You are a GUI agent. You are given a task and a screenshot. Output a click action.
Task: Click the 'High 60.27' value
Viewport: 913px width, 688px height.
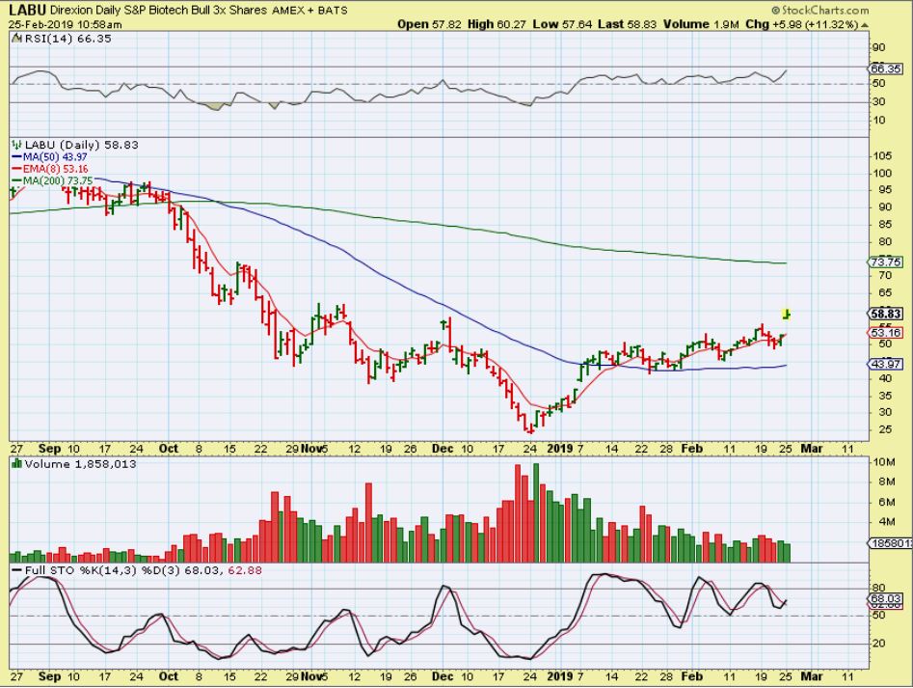(497, 24)
